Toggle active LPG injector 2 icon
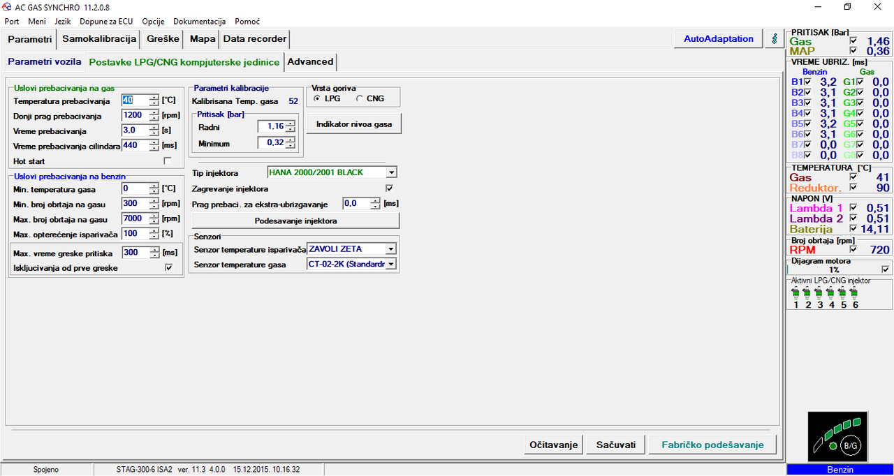The image size is (894, 476). (808, 292)
